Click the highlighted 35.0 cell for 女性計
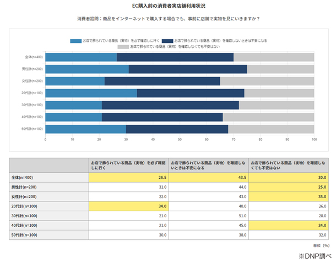 point(289,198)
